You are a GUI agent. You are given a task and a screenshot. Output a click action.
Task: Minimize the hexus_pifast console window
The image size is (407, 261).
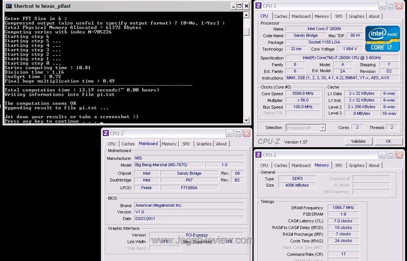[233, 6]
